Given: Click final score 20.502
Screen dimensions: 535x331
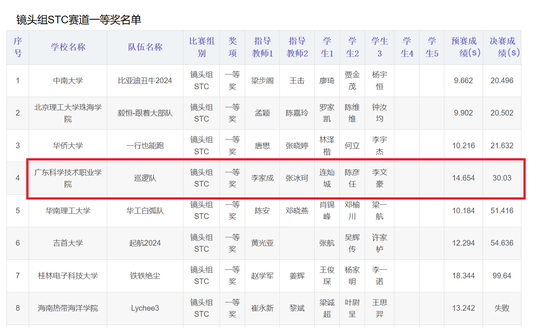Looking at the screenshot, I should 502,113.
